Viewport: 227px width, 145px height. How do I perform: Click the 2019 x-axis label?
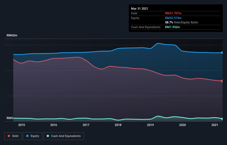pos(150,125)
